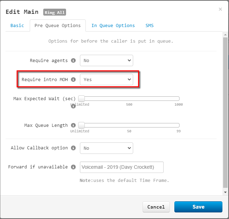Open the SMS tab
This screenshot has width=229, height=219.
pyautogui.click(x=149, y=25)
